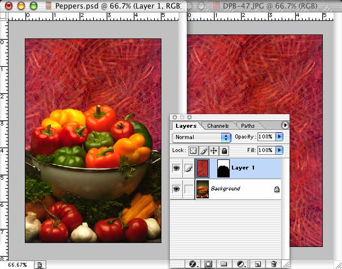The width and height of the screenshot is (342, 269).
Task: Hide Layer 1 using its eye icon
Action: 176,168
